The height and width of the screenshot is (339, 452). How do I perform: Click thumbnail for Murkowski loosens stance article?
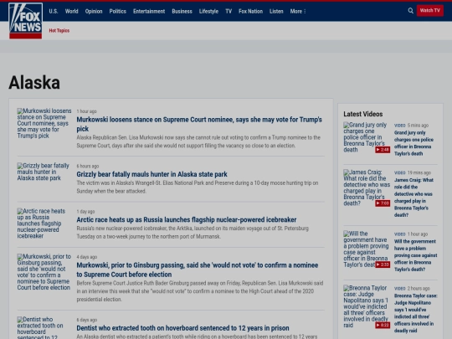(x=44, y=123)
